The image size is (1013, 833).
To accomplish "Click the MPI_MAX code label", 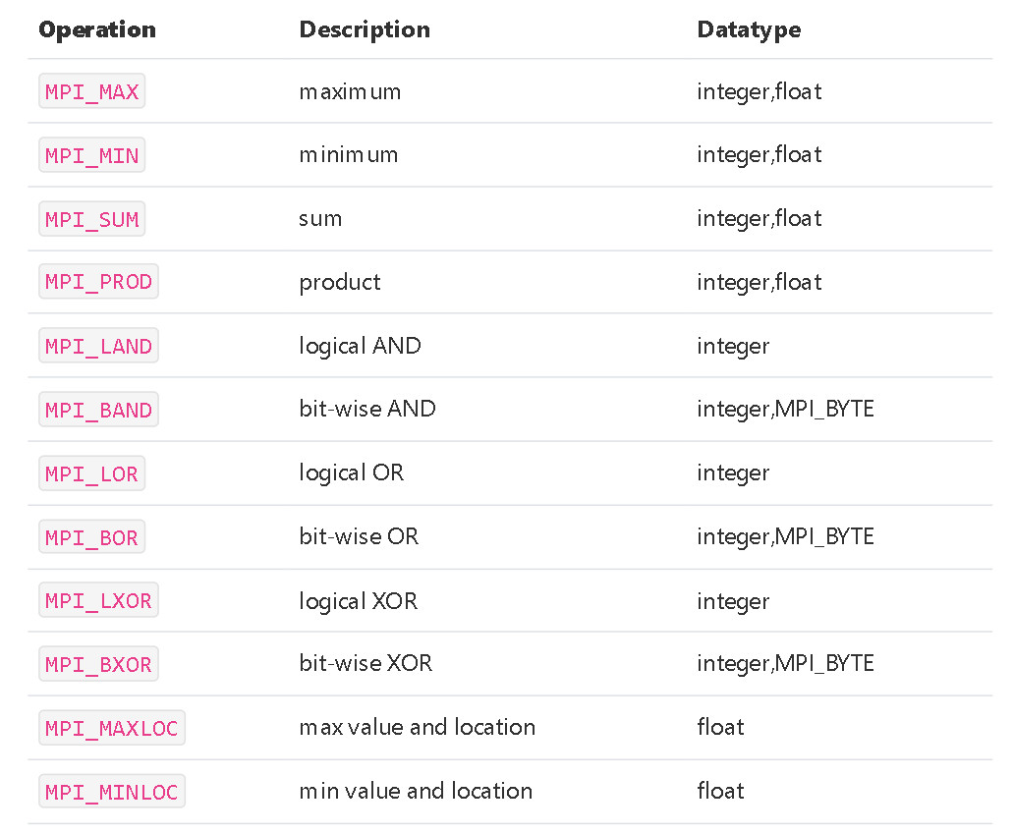I will pyautogui.click(x=91, y=91).
